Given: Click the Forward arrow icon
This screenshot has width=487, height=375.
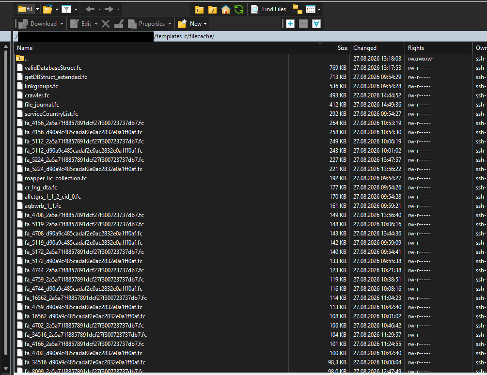Looking at the screenshot, I should point(109,9).
